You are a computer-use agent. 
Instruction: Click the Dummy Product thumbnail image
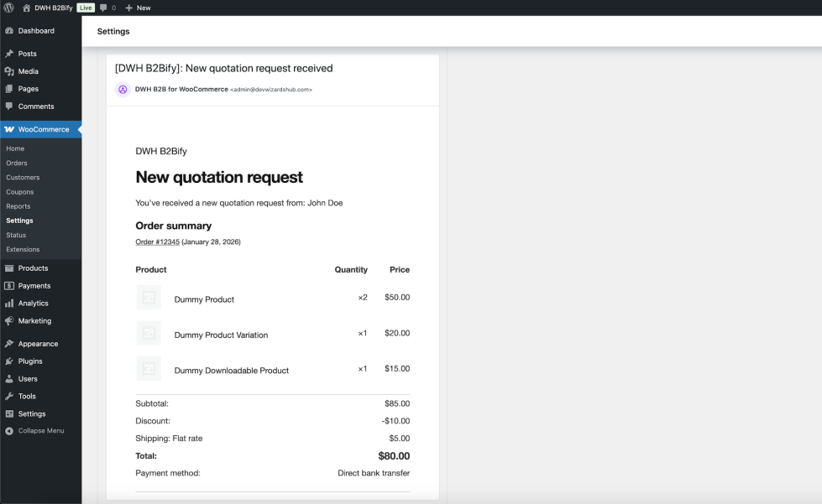(x=149, y=298)
